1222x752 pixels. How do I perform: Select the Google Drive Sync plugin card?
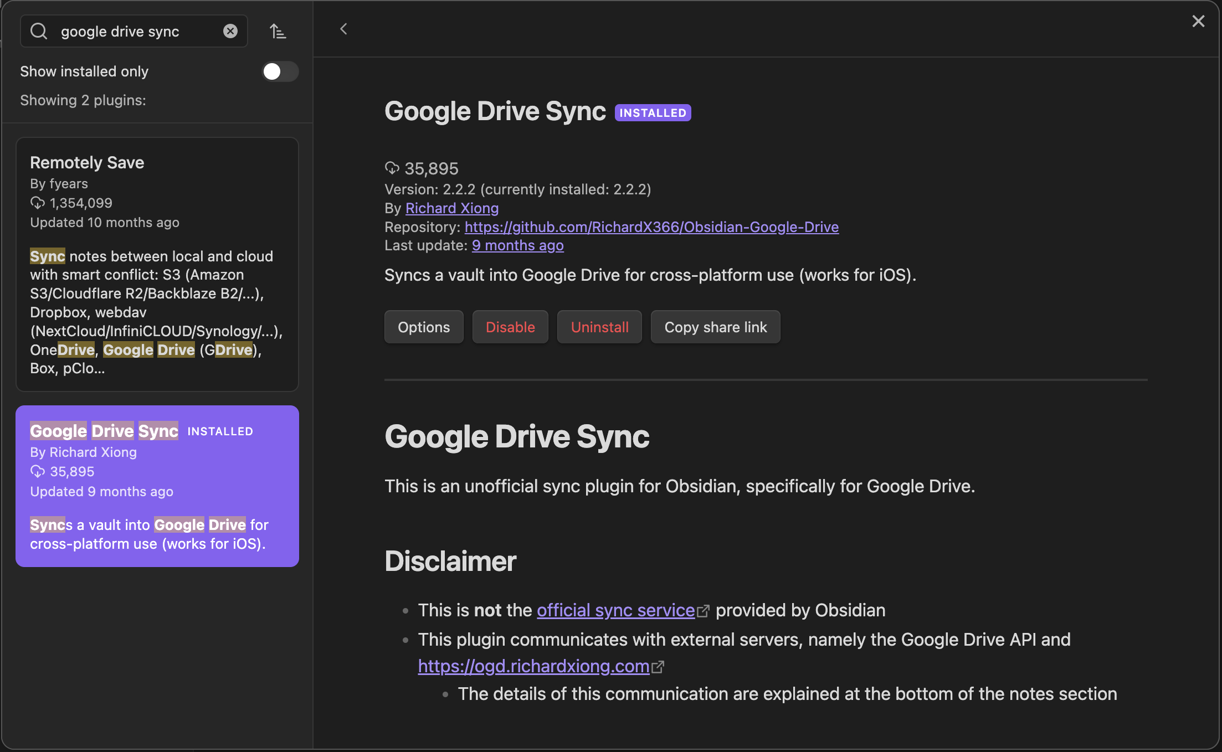(x=157, y=486)
